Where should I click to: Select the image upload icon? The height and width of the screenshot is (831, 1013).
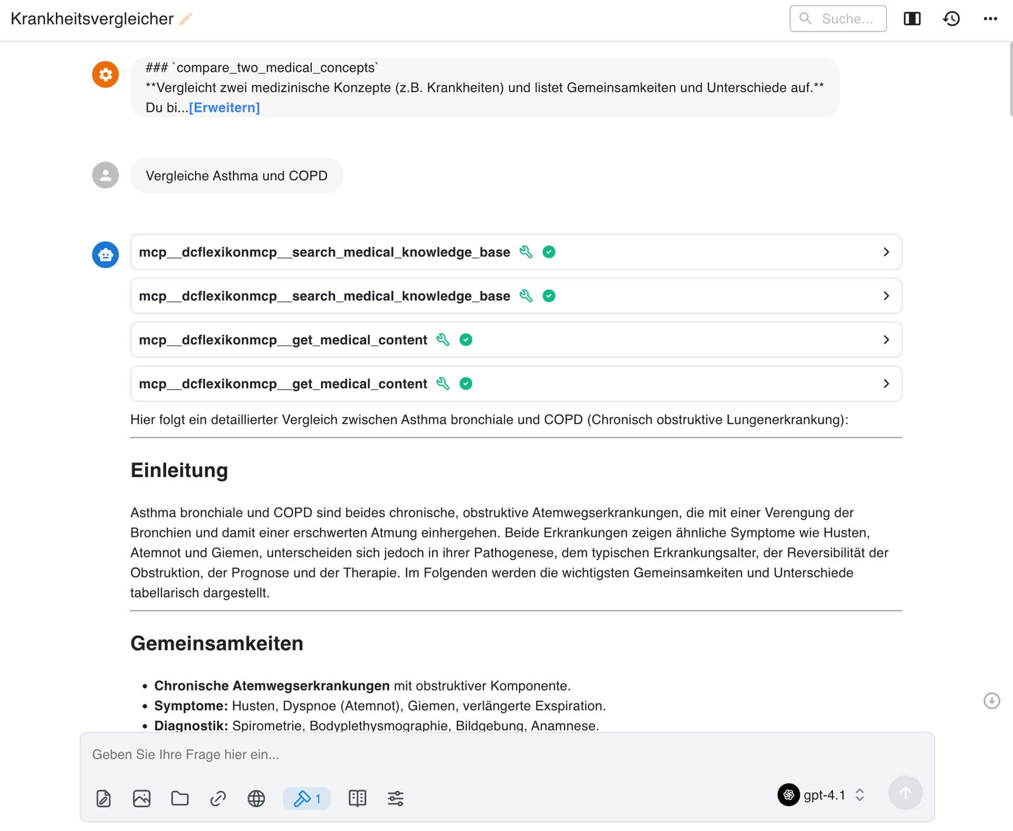pyautogui.click(x=141, y=798)
